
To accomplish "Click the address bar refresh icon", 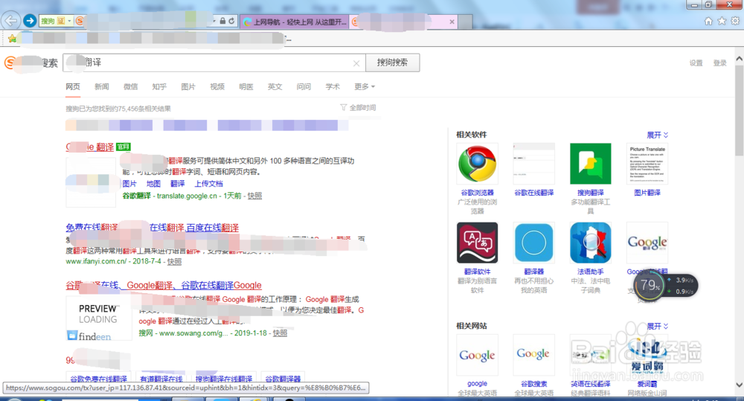I will click(231, 21).
